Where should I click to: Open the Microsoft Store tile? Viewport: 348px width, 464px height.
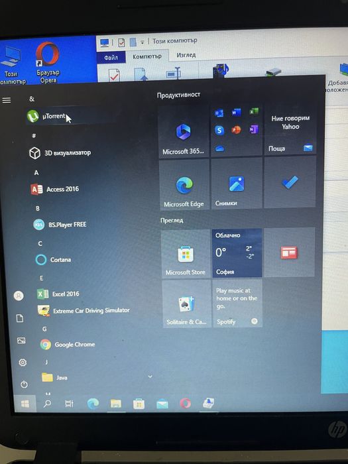coord(186,254)
